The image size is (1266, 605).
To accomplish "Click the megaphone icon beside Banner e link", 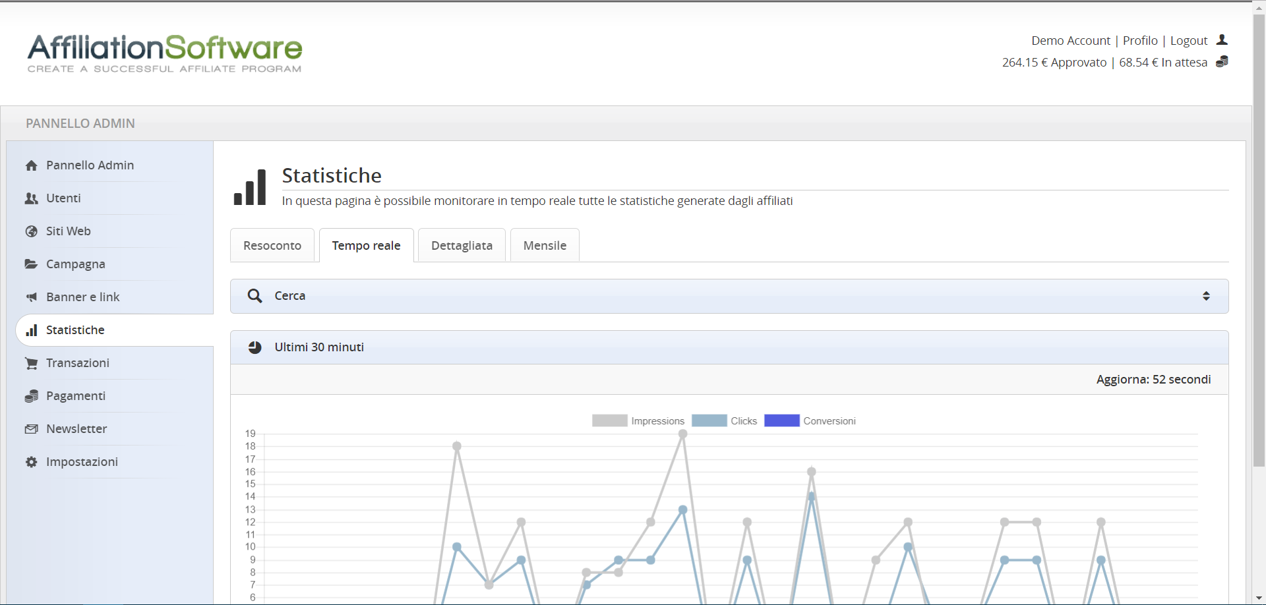I will pyautogui.click(x=31, y=297).
